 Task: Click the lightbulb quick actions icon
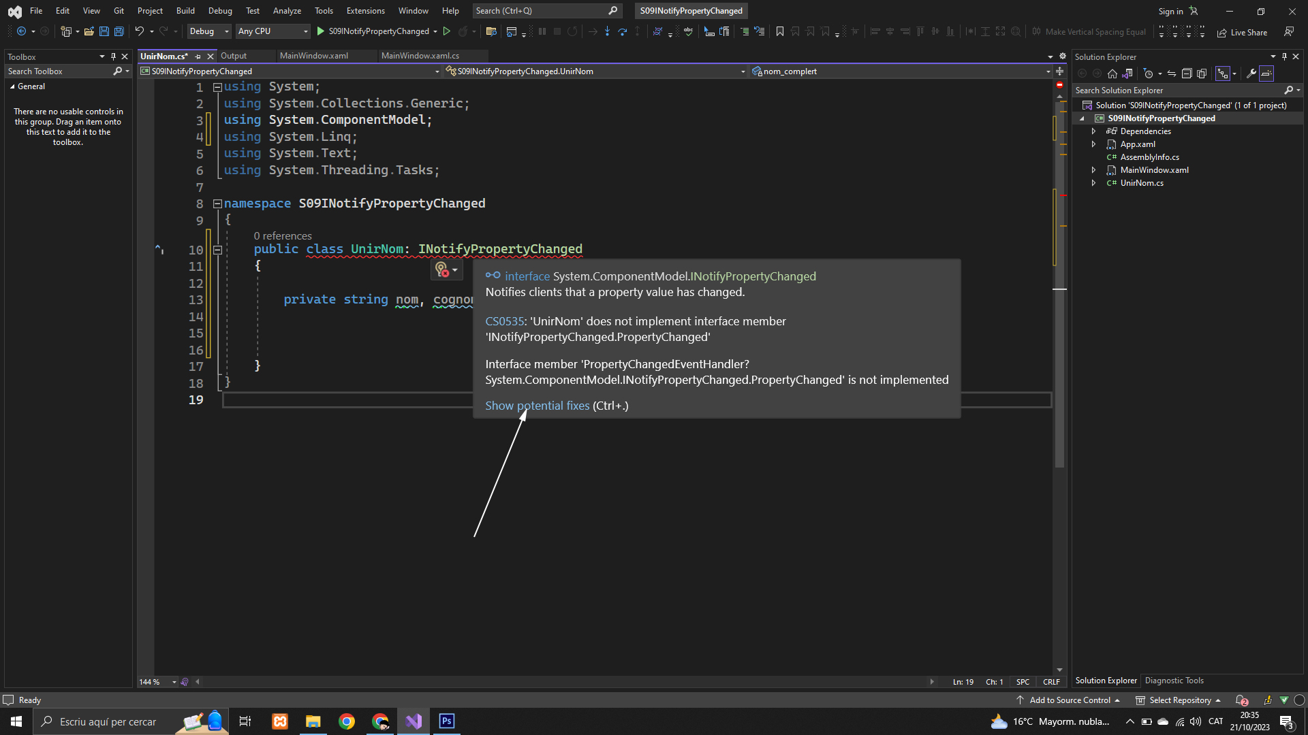442,270
